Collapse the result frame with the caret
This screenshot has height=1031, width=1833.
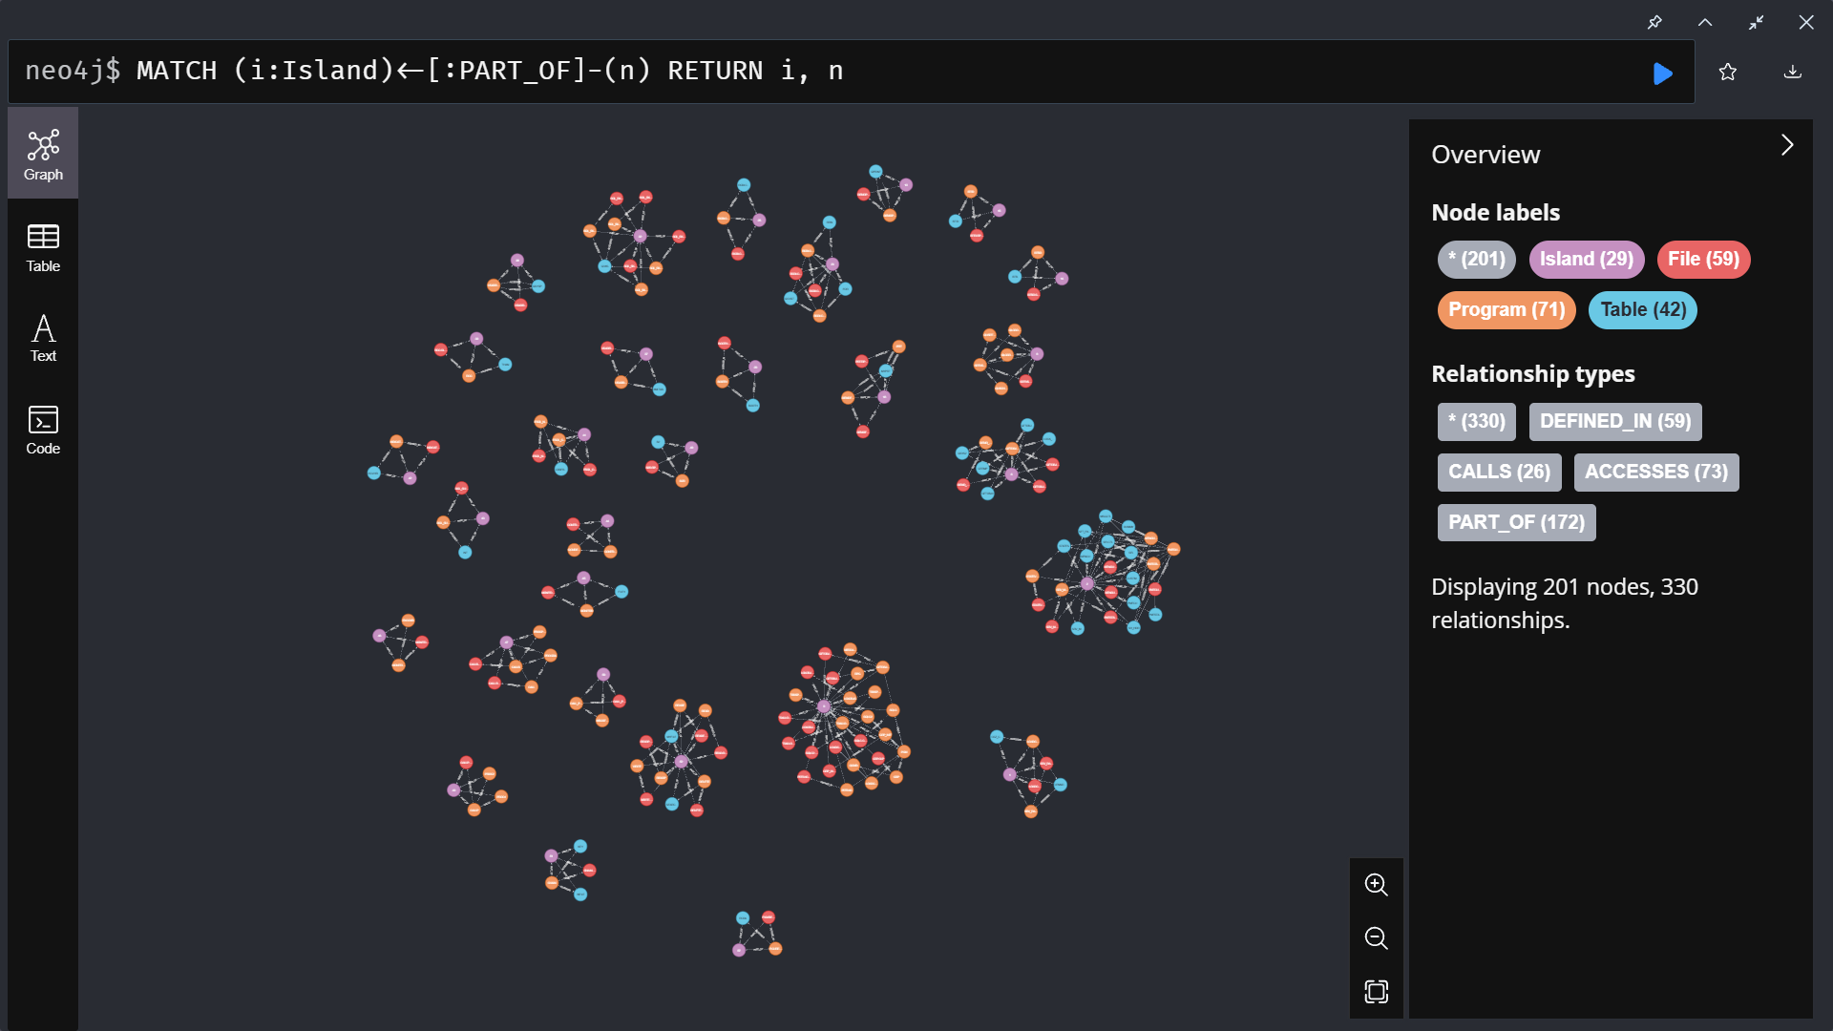[1705, 22]
